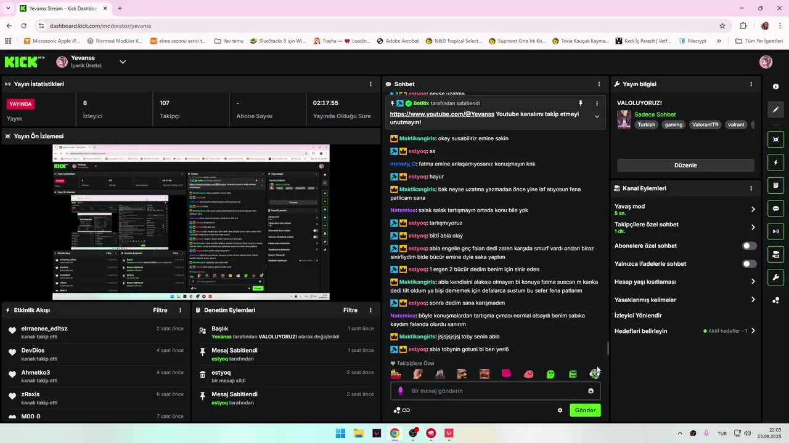
Task: Show more bookmarks chevron in bookmarks bar
Action: point(719,41)
